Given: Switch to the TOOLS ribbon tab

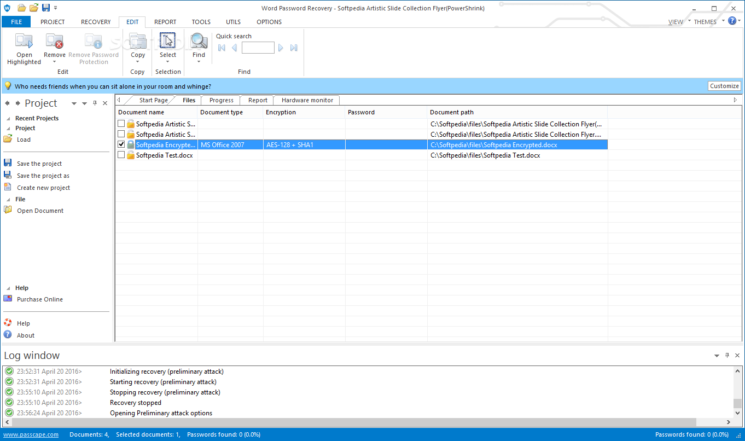Looking at the screenshot, I should (x=201, y=22).
